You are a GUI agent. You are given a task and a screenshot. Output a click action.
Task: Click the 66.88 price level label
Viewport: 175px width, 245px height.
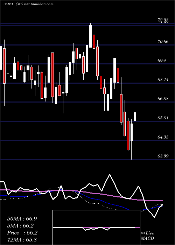(x=163, y=99)
